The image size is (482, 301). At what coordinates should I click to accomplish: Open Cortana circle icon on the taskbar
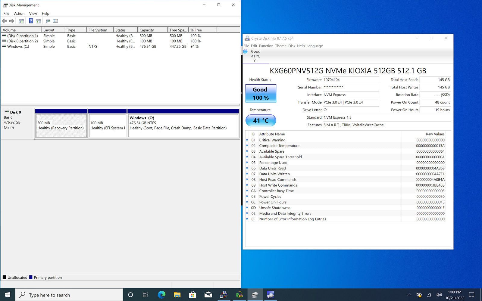coord(130,295)
